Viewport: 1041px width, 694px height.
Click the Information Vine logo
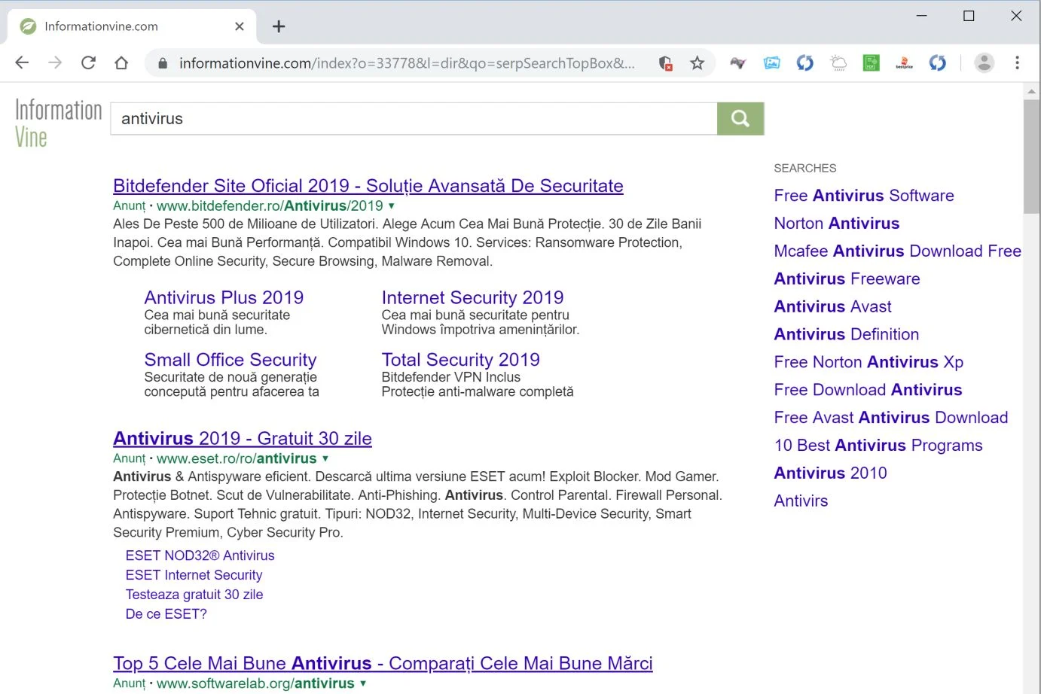pos(59,123)
